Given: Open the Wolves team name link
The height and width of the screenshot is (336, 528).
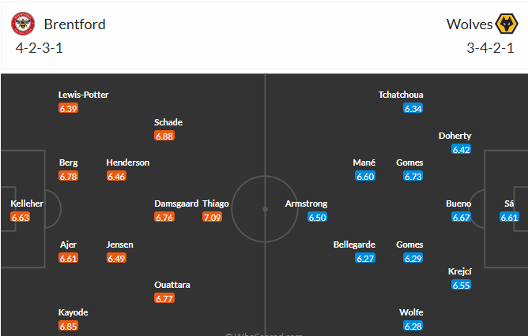Looking at the screenshot, I should pos(470,24).
